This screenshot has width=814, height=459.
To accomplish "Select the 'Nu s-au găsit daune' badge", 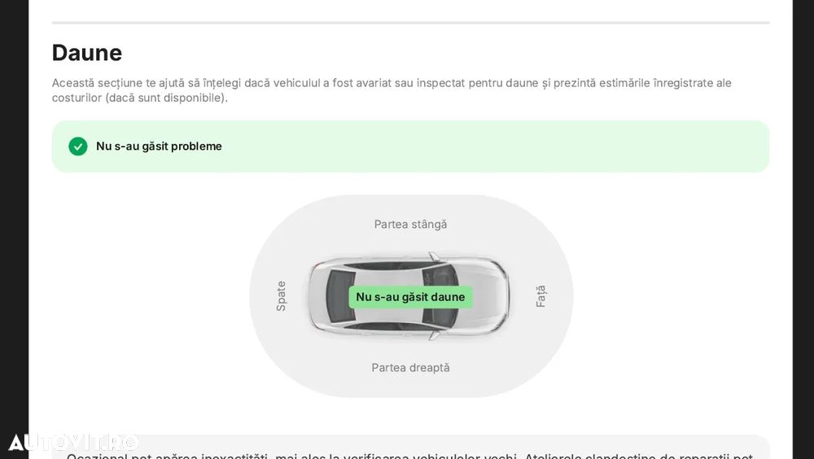I will [410, 297].
